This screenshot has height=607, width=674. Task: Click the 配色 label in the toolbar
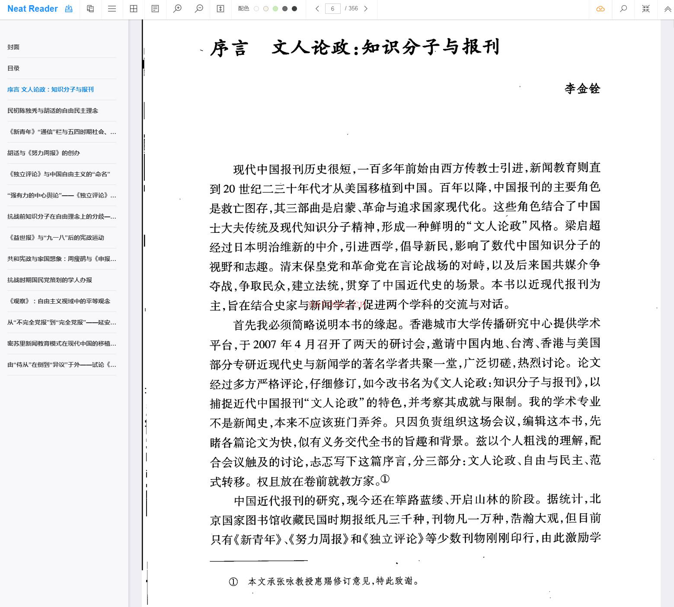(243, 9)
